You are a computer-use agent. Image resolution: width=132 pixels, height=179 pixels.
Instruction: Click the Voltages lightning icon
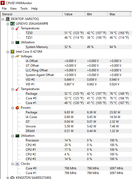[17, 56]
